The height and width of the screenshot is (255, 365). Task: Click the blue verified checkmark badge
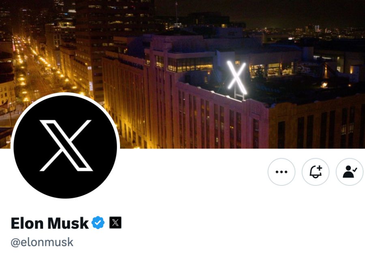tap(98, 223)
